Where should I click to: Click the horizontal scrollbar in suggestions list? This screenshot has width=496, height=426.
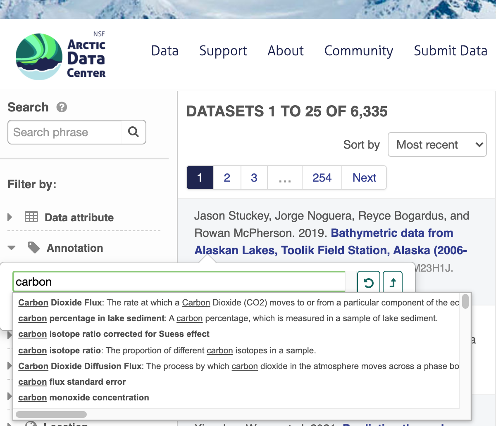pyautogui.click(x=51, y=414)
